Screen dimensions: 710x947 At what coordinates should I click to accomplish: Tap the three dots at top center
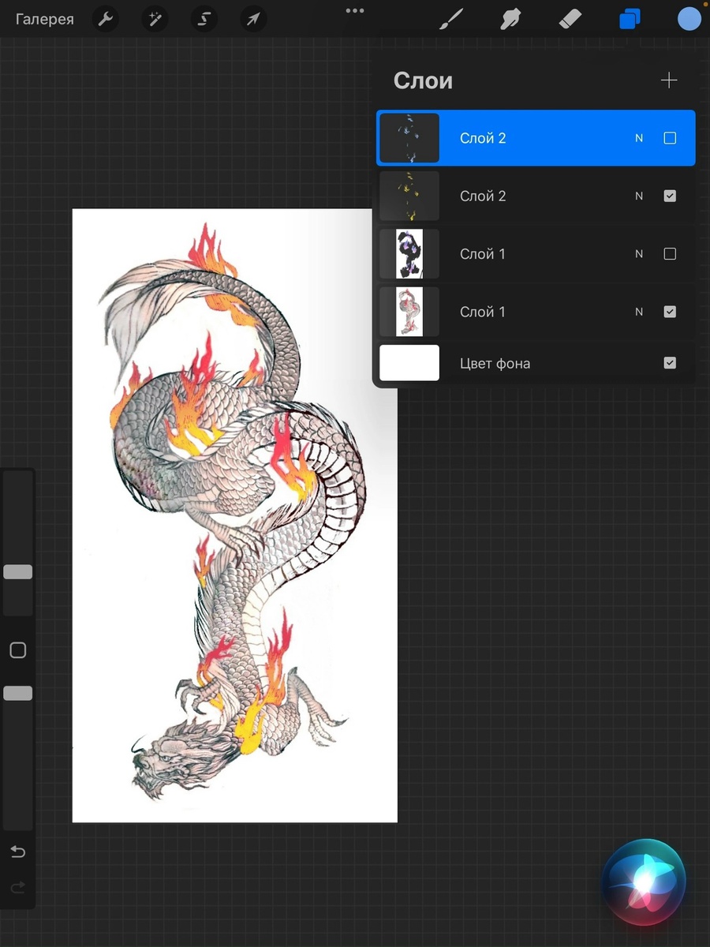click(x=355, y=10)
